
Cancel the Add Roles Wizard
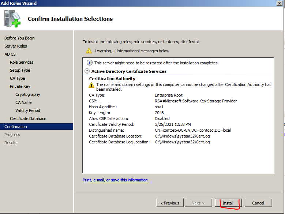(x=258, y=203)
